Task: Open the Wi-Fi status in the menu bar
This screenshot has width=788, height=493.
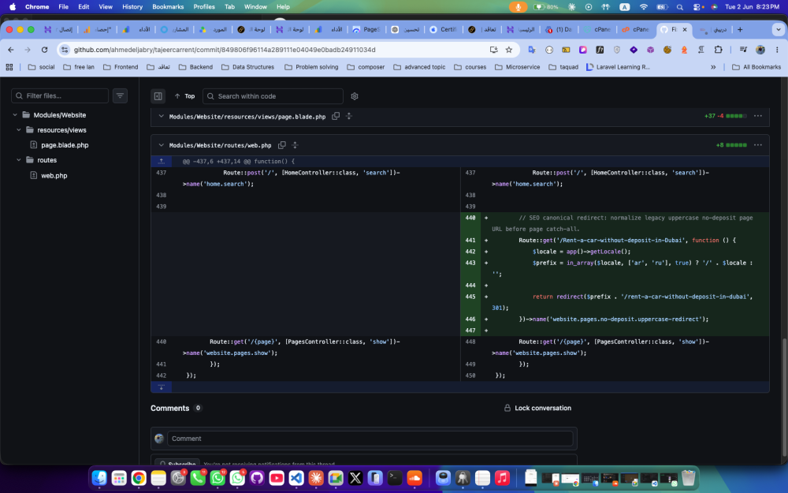Action: pyautogui.click(x=644, y=7)
